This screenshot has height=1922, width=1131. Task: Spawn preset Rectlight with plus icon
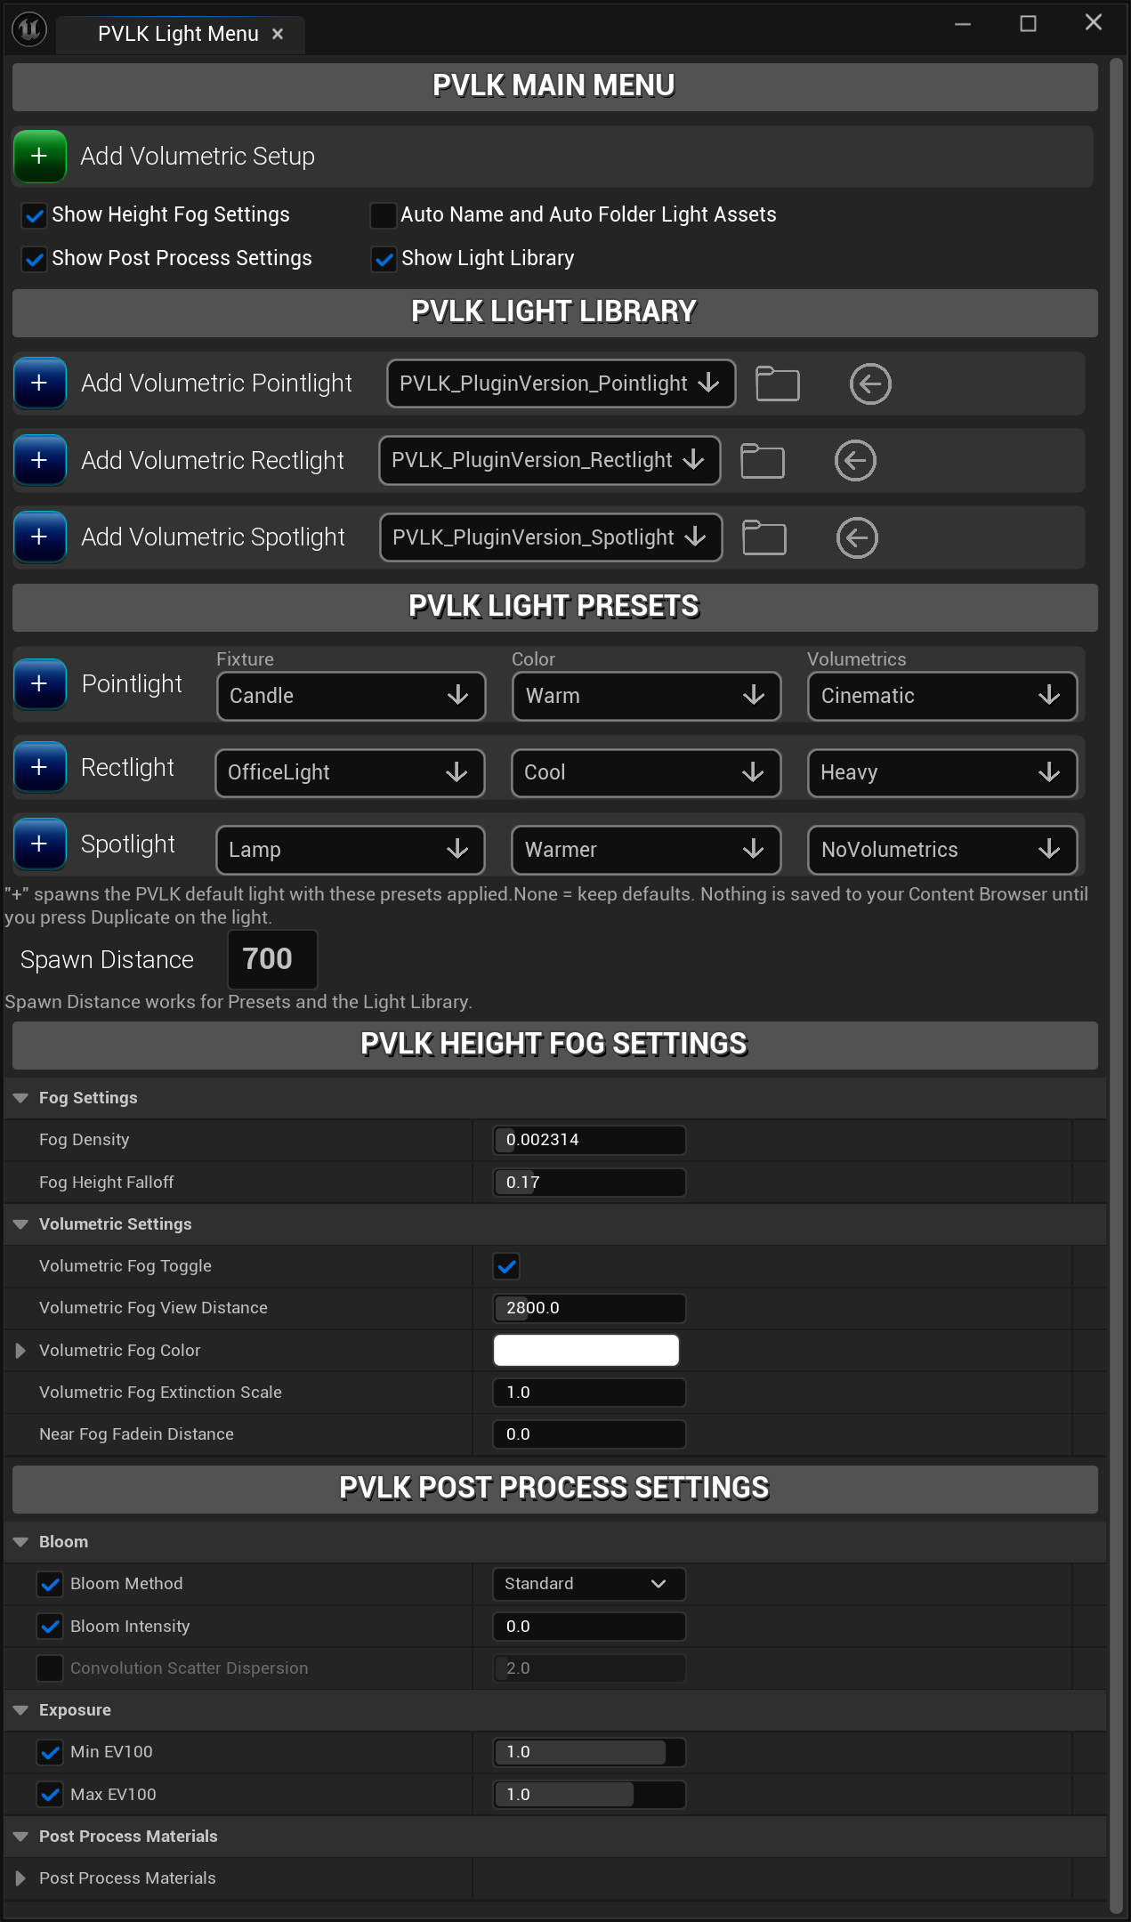(40, 767)
